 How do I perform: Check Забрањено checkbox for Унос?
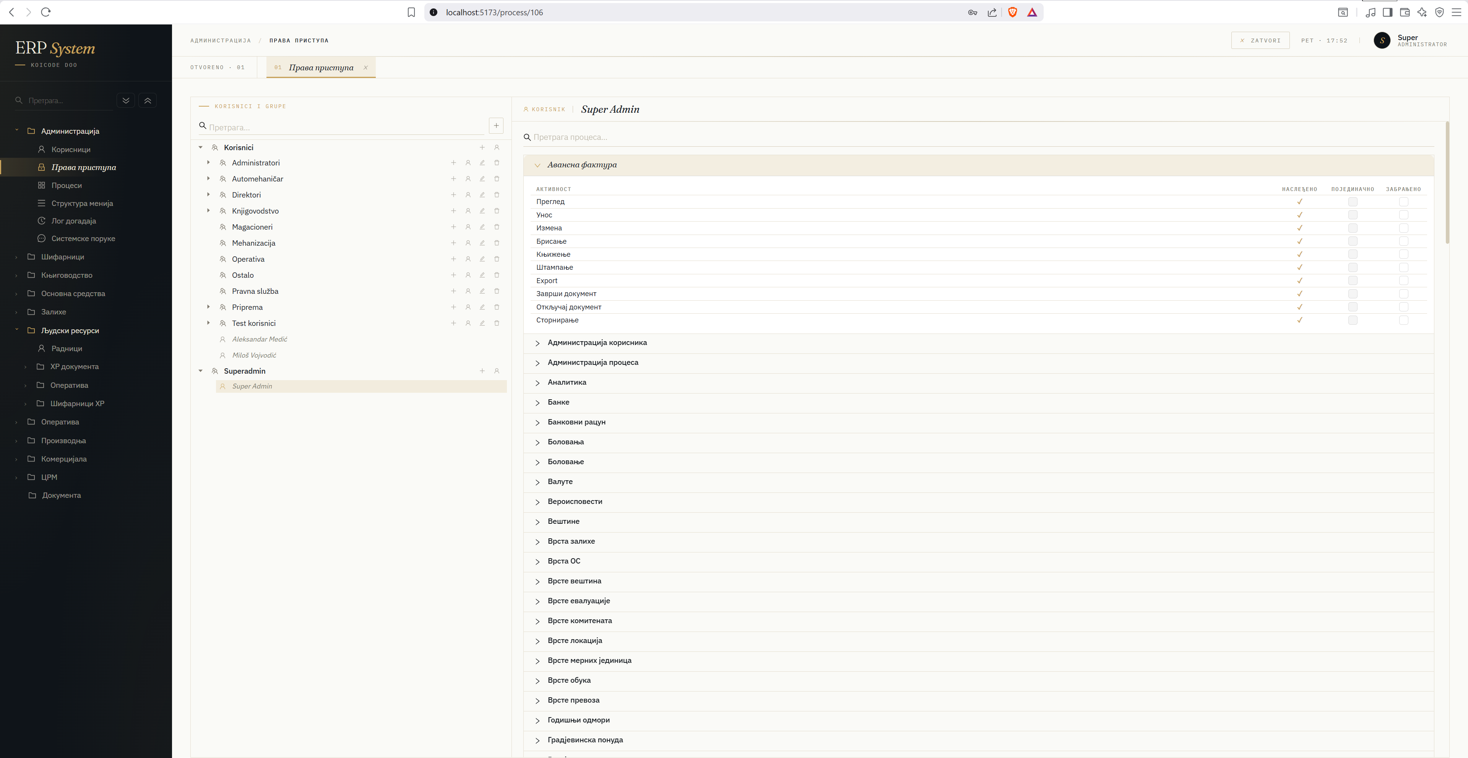click(1404, 215)
